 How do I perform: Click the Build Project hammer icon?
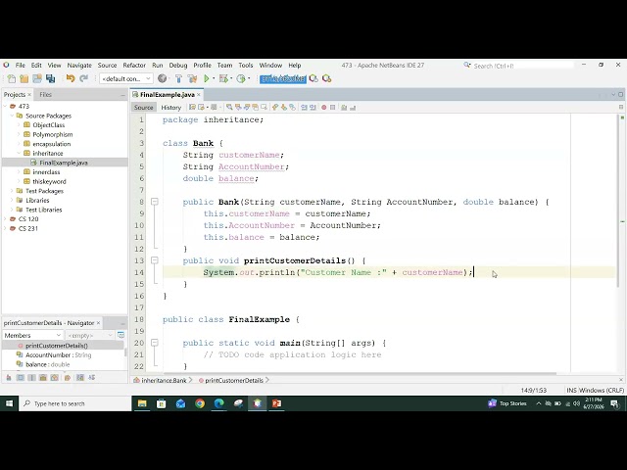178,78
